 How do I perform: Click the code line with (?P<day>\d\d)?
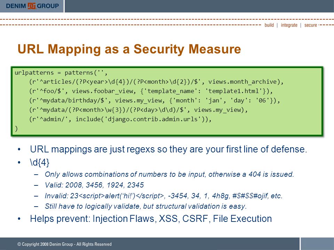(138, 110)
